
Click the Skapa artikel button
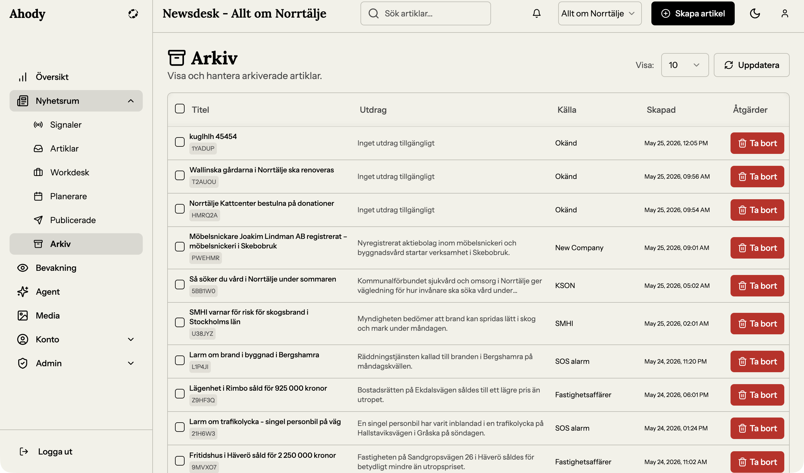tap(693, 13)
